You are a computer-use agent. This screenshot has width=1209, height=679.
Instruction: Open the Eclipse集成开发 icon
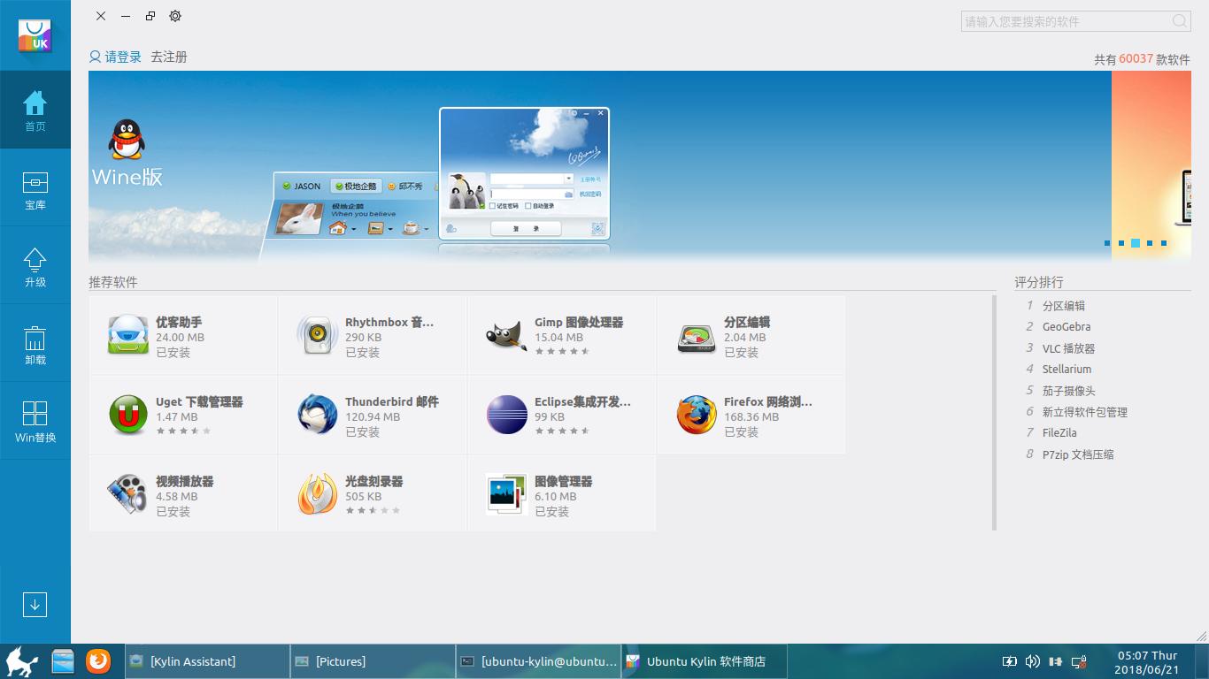[507, 415]
